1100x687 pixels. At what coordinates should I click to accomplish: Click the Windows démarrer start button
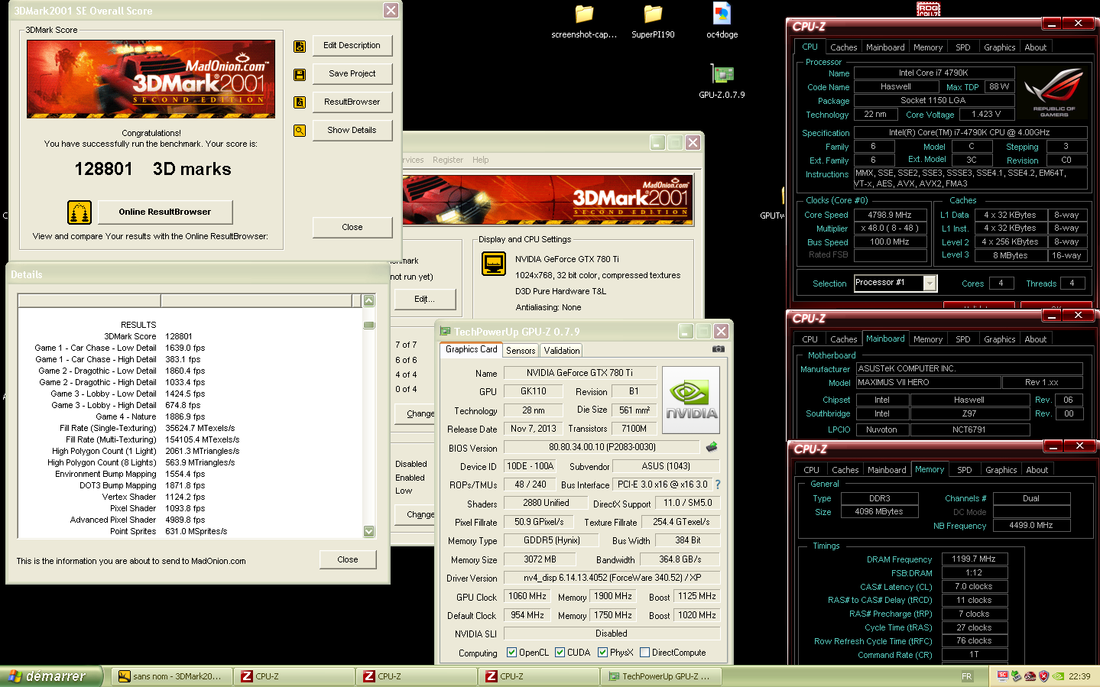(51, 676)
